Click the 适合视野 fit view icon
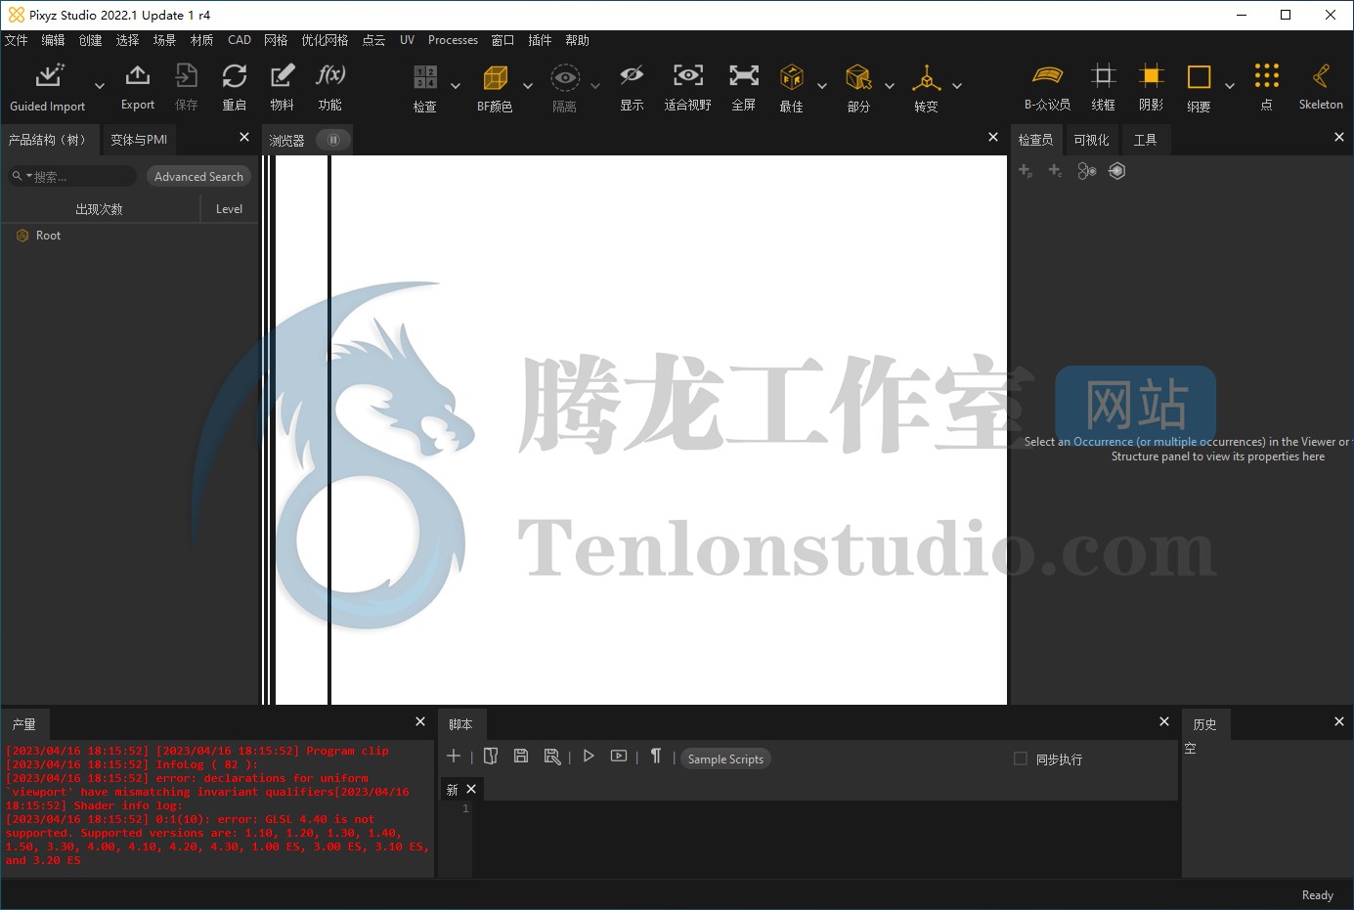This screenshot has width=1354, height=910. coord(688,75)
